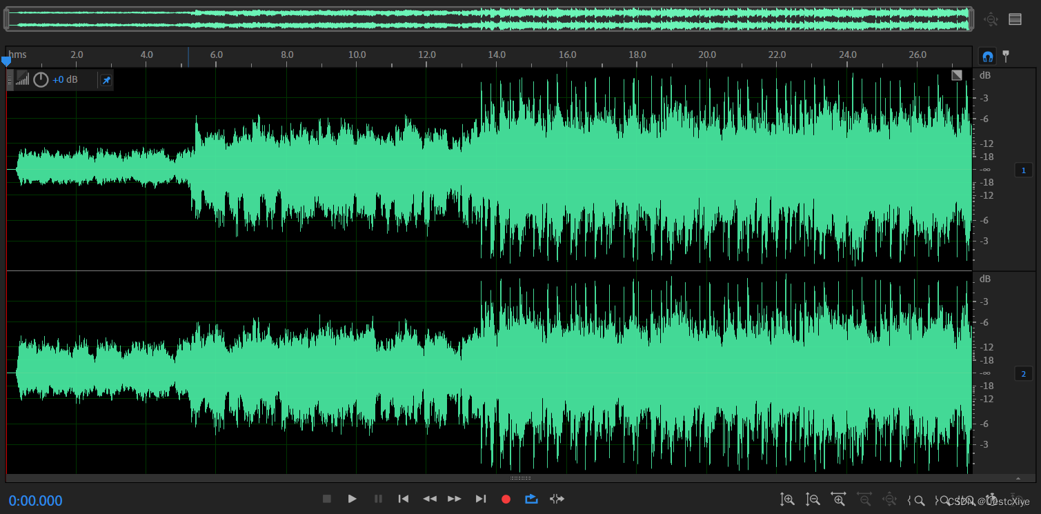Click the timeline ruler at 26.0
Screen dimensions: 1041x514
pyautogui.click(x=918, y=55)
